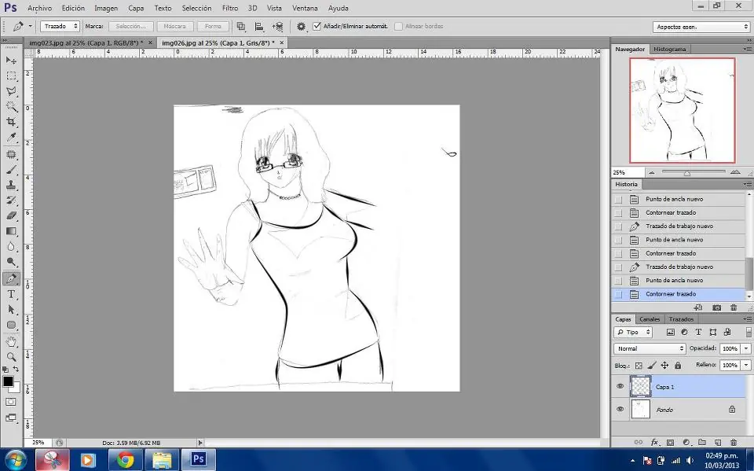Select the Crop tool
The height and width of the screenshot is (471, 754).
point(11,122)
